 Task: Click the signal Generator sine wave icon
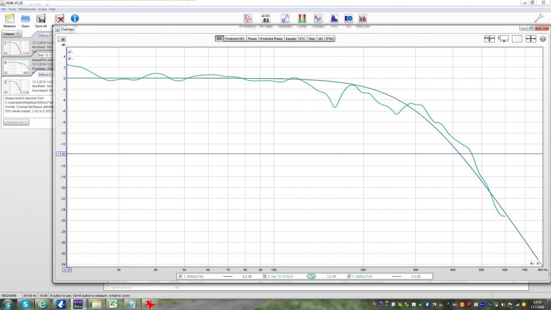(285, 19)
